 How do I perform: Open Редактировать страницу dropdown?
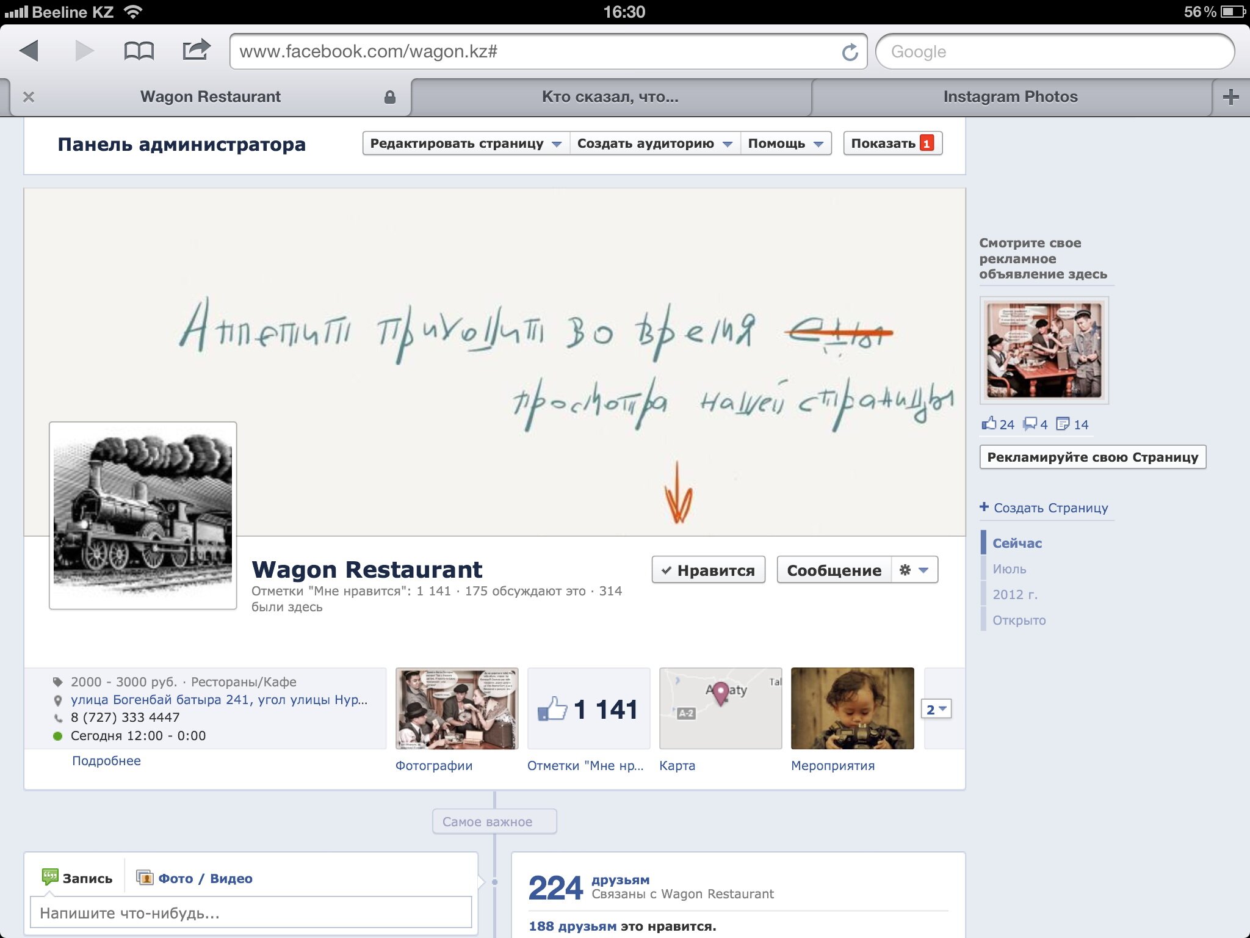click(x=466, y=144)
